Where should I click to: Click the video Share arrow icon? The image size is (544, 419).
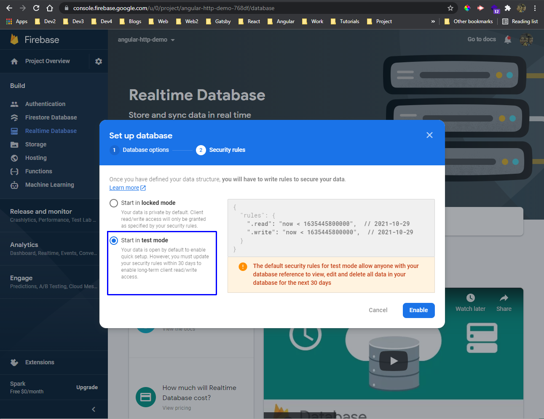coord(504,298)
